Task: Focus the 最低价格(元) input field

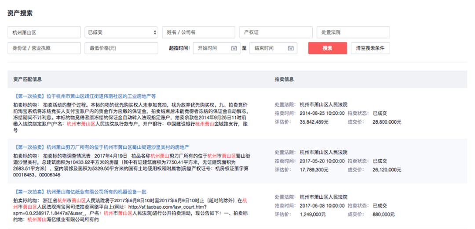Action: coord(121,48)
